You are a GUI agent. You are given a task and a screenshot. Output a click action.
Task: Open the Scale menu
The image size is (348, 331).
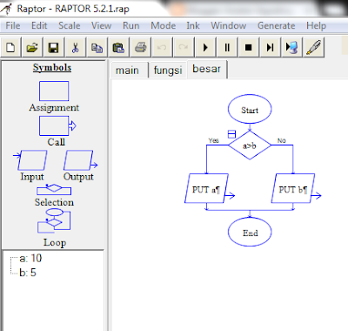click(70, 25)
